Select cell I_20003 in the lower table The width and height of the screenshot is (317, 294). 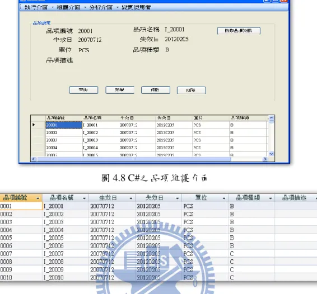(66, 222)
